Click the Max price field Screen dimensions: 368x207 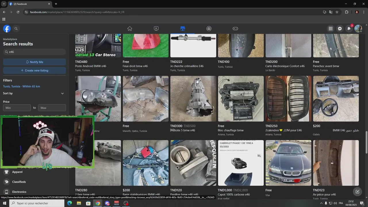coord(52,108)
